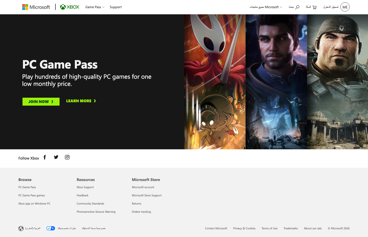This screenshot has height=237, width=368.
Task: Open the shopping cart icon
Action: (315, 7)
